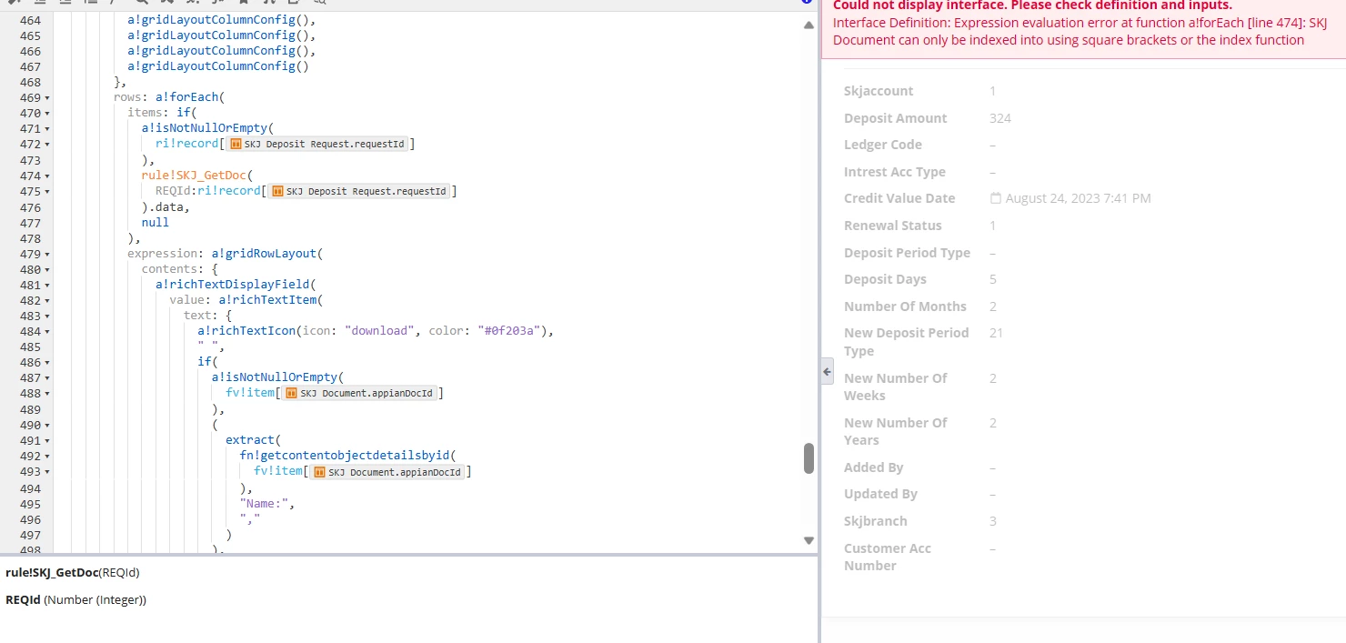Click the Updated By label
The height and width of the screenshot is (643, 1346).
pyautogui.click(x=880, y=494)
